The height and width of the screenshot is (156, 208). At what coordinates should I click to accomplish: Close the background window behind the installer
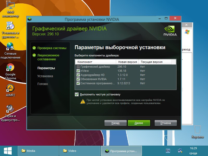(186, 25)
